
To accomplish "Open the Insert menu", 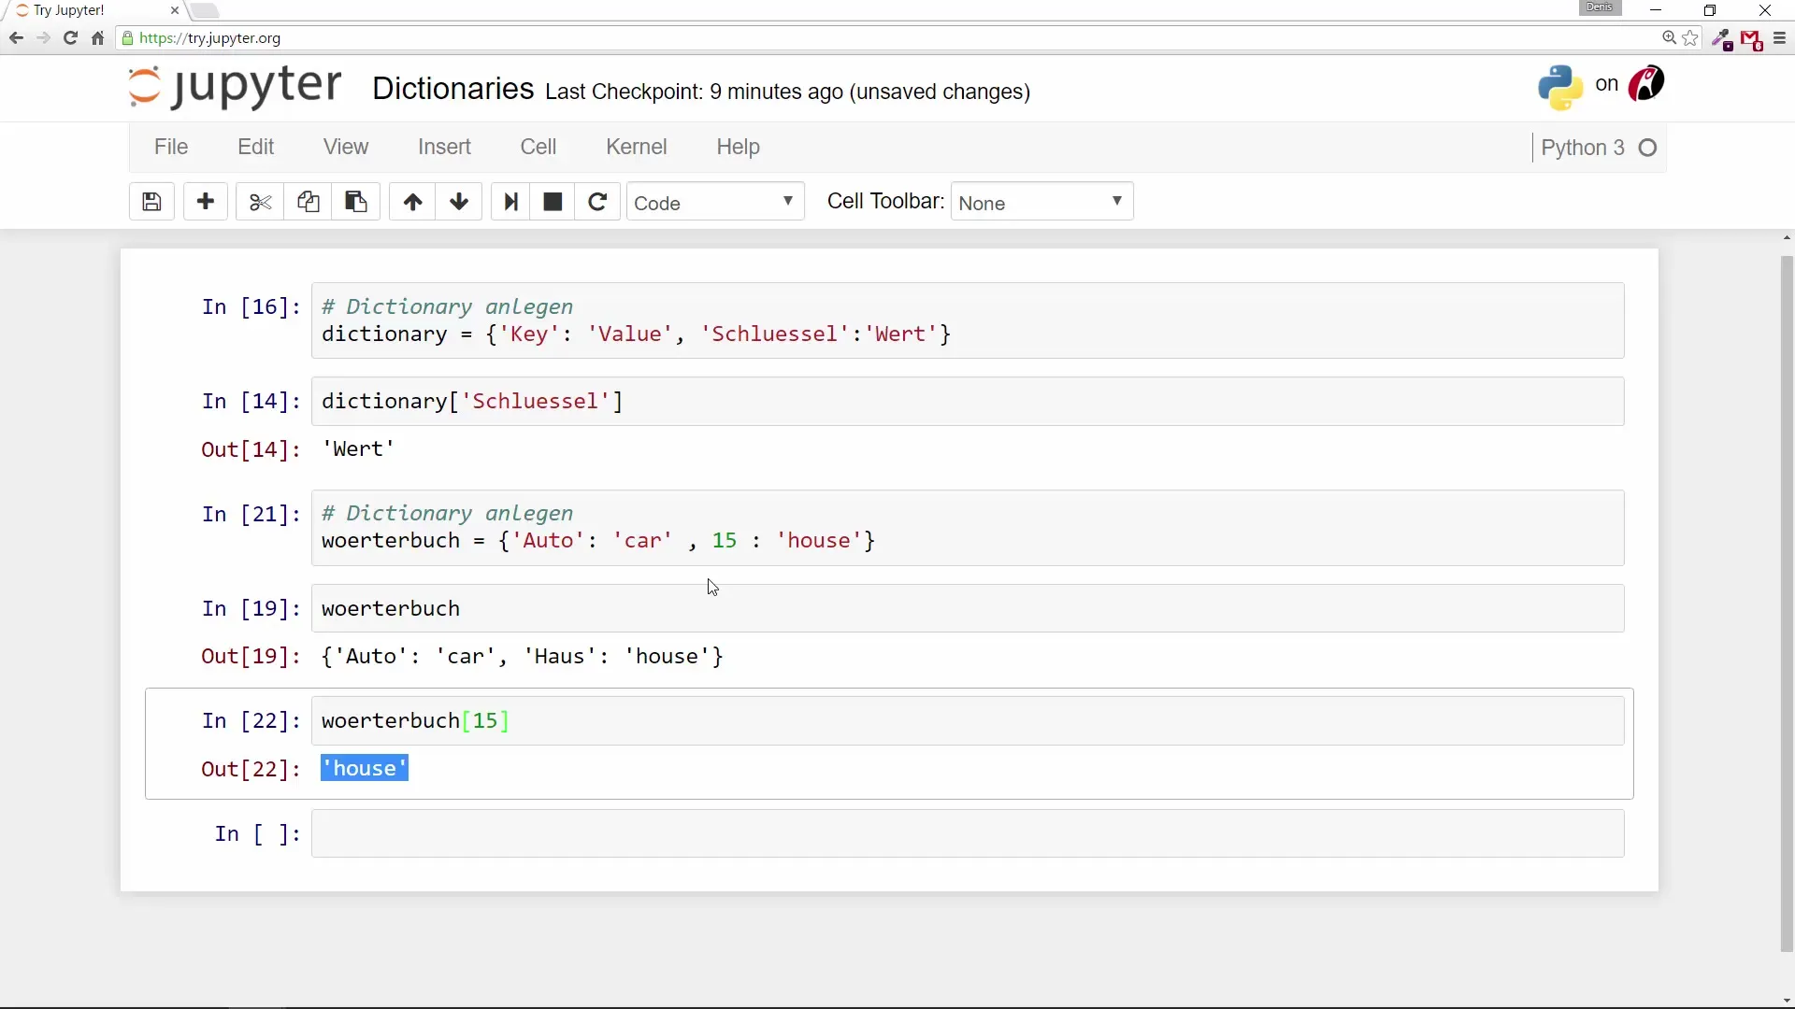I will pos(444,148).
